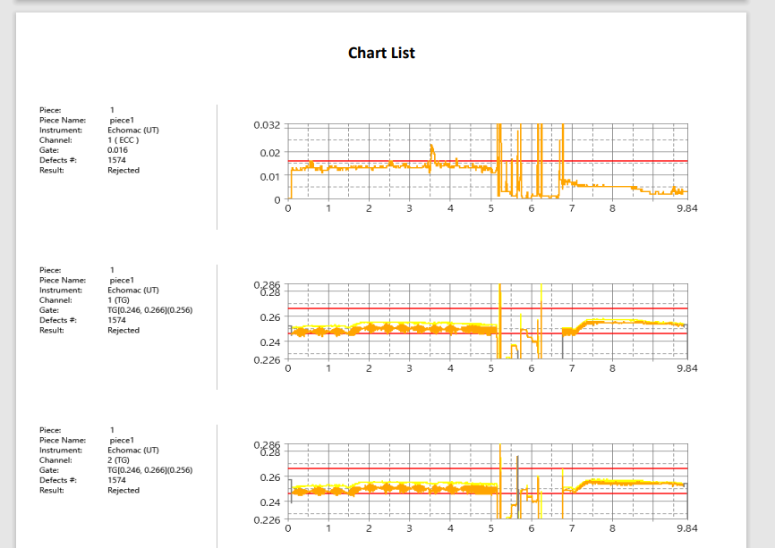Click the Instrument Echomac (UT) in first block

tap(133, 131)
